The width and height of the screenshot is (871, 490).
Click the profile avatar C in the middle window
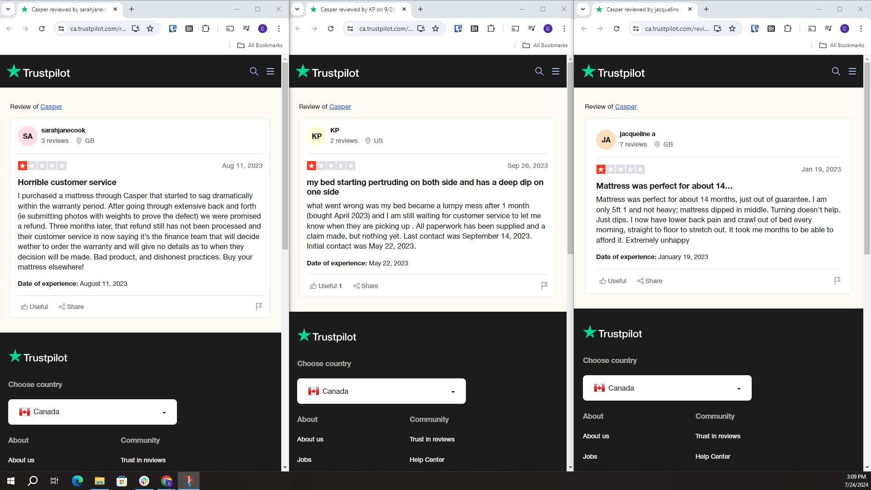[x=548, y=29]
